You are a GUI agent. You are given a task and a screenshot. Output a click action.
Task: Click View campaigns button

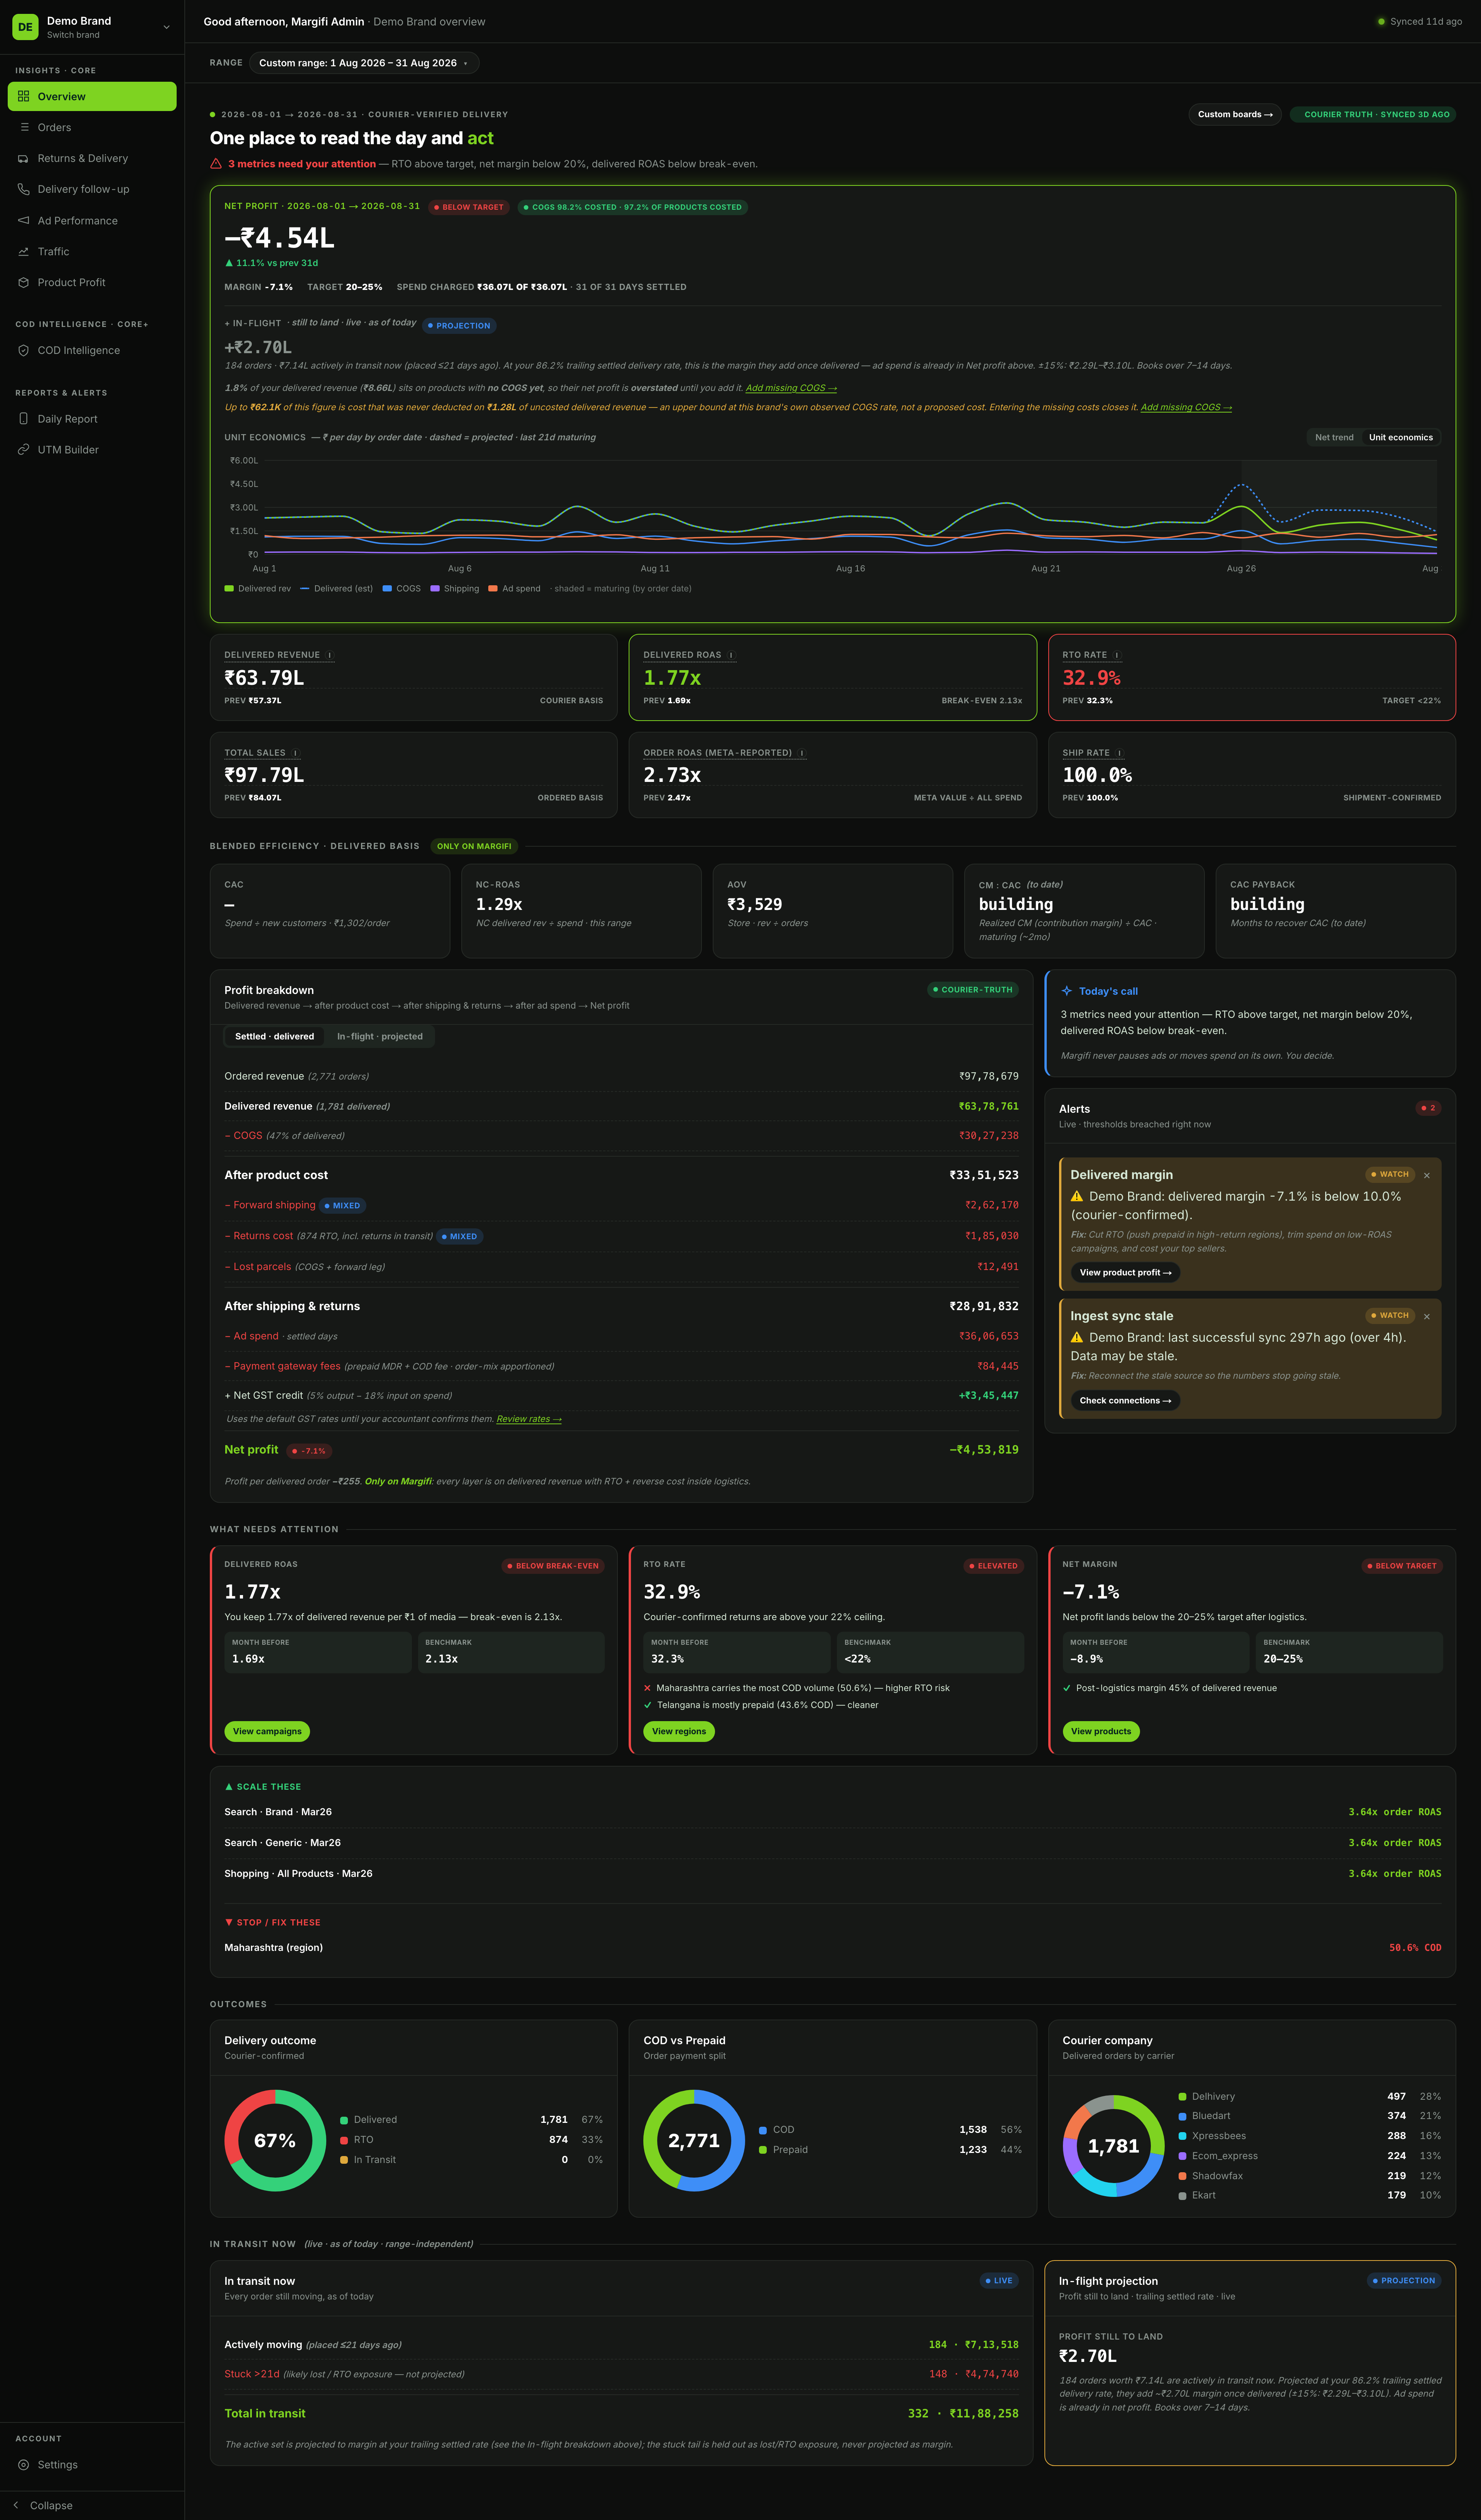pyautogui.click(x=267, y=1731)
